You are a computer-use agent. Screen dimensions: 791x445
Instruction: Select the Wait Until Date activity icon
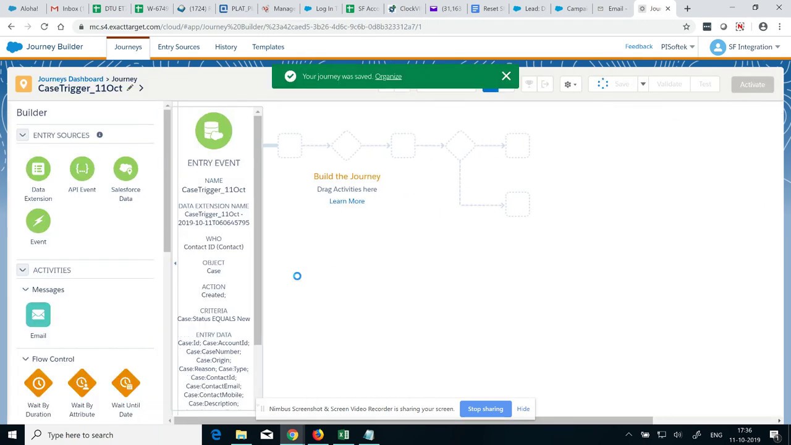125,383
